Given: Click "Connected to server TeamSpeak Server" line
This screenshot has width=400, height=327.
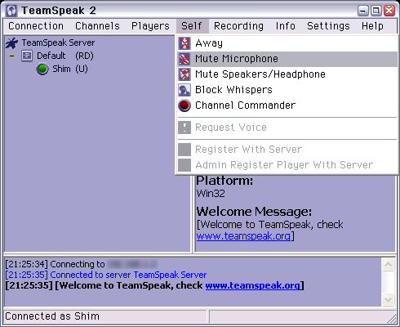Looking at the screenshot, I should (106, 275).
